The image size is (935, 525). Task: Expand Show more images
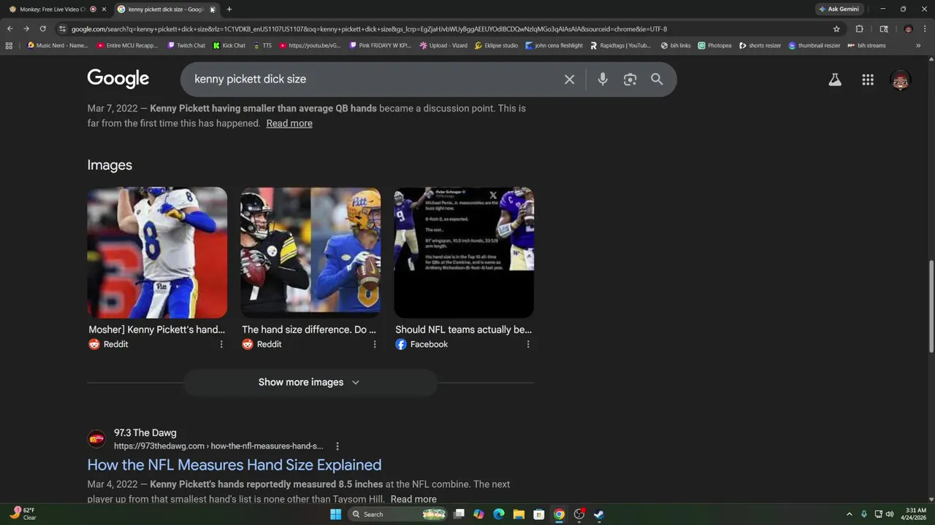[x=310, y=382]
